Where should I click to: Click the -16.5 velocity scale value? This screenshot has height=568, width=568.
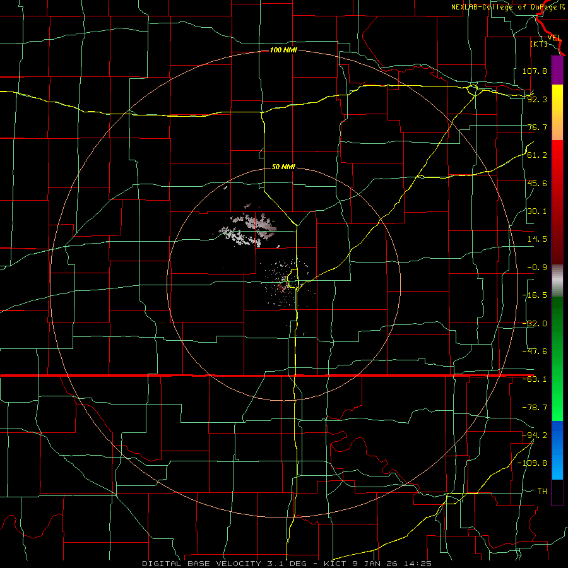click(535, 295)
